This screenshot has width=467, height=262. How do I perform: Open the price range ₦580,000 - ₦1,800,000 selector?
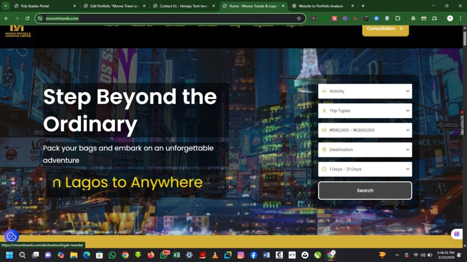pos(365,130)
